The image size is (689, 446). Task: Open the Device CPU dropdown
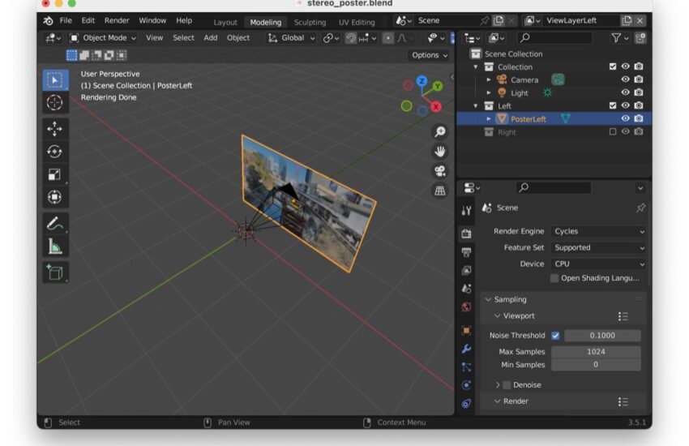click(598, 264)
